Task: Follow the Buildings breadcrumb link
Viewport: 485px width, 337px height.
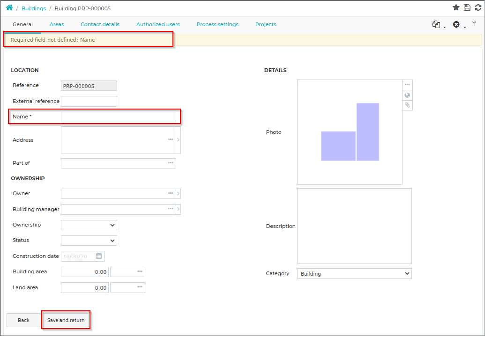Action: click(x=34, y=8)
